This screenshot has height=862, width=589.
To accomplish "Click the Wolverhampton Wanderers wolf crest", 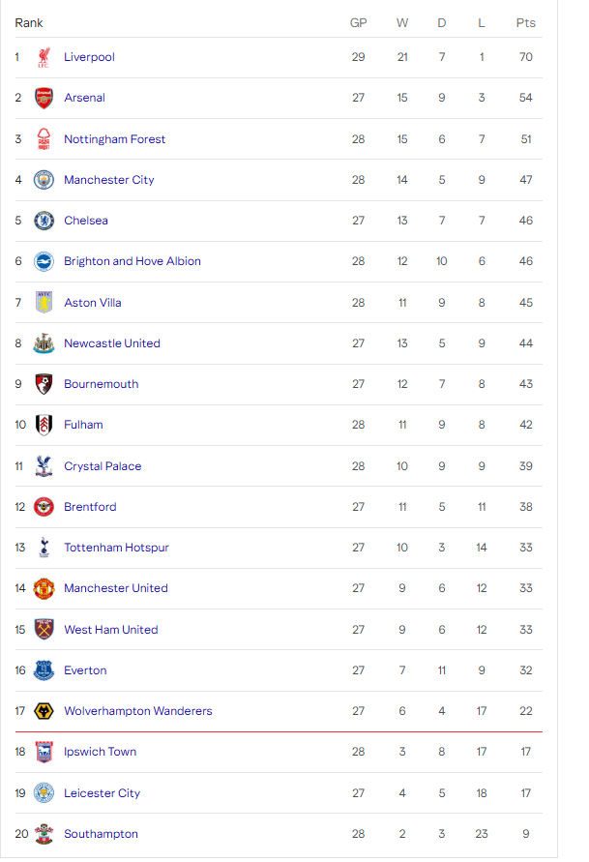I will tap(44, 711).
